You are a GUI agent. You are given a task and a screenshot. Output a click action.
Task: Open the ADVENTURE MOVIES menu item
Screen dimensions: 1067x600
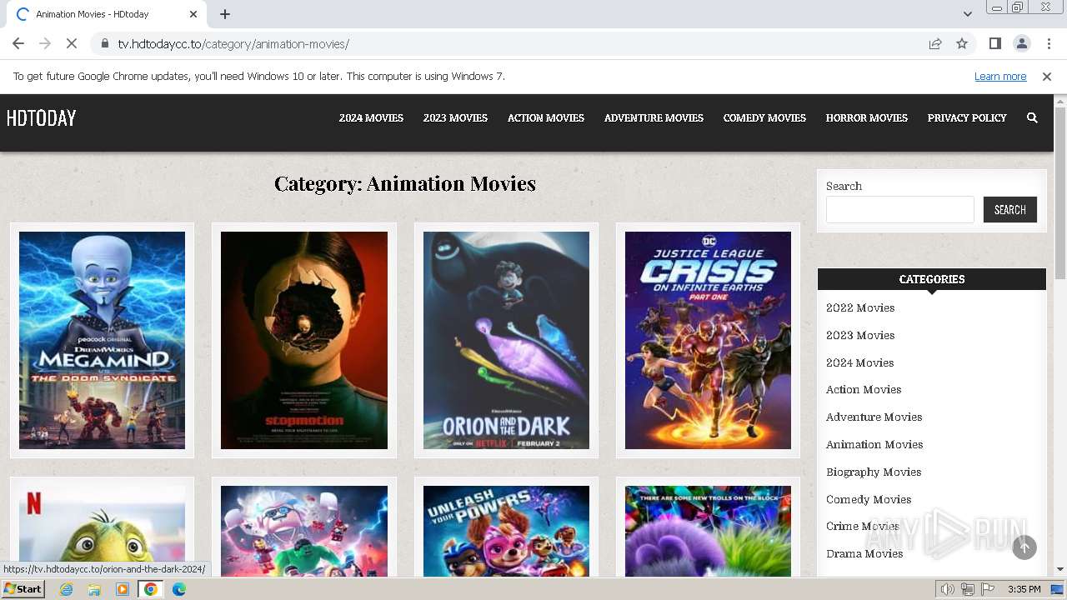coord(654,117)
